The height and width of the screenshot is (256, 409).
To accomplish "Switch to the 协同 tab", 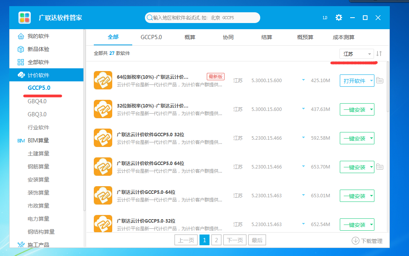I will coord(228,37).
